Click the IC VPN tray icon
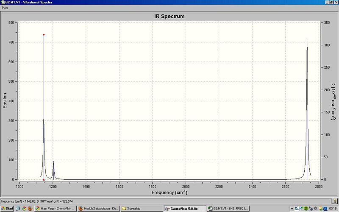 (x=296, y=209)
